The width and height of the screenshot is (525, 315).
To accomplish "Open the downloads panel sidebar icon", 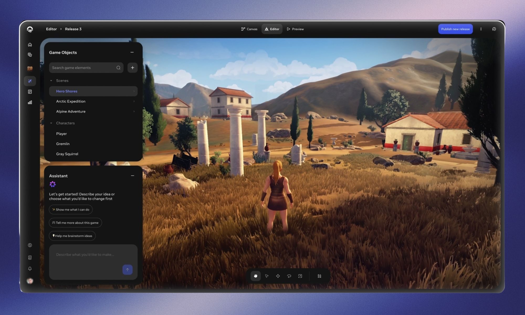I will pyautogui.click(x=30, y=258).
